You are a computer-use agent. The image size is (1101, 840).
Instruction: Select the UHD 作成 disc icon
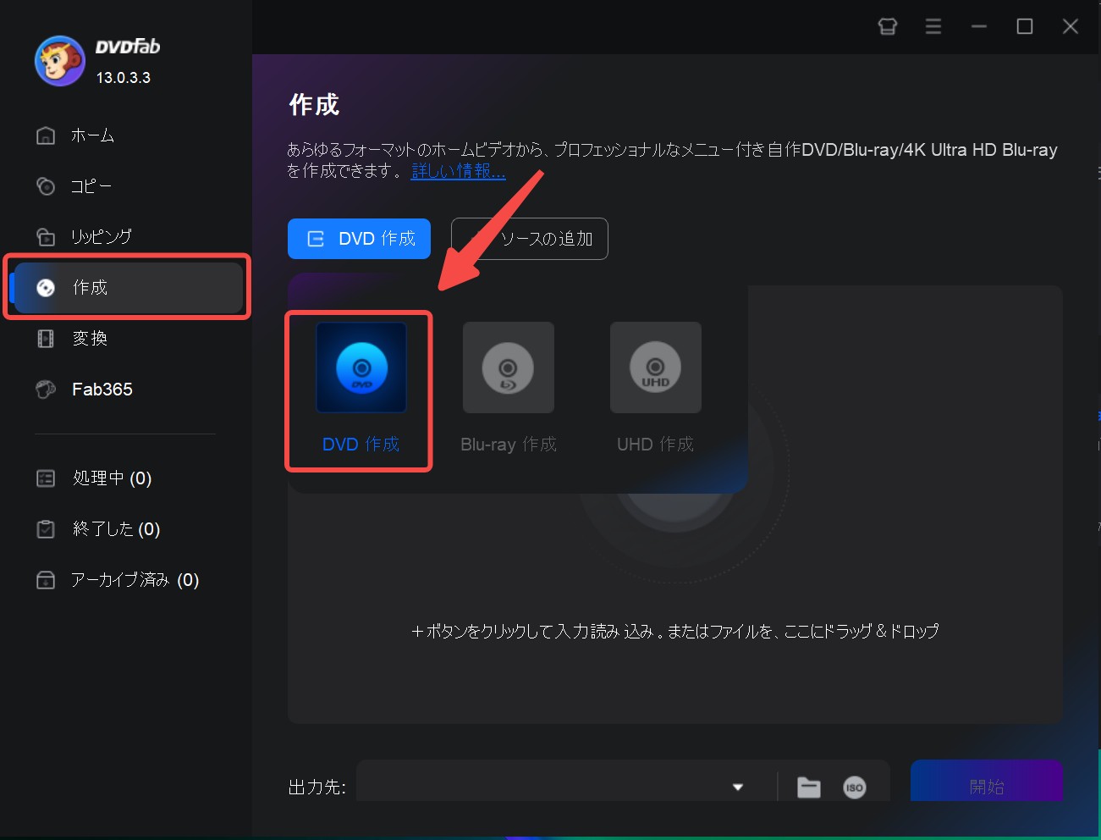tap(655, 367)
